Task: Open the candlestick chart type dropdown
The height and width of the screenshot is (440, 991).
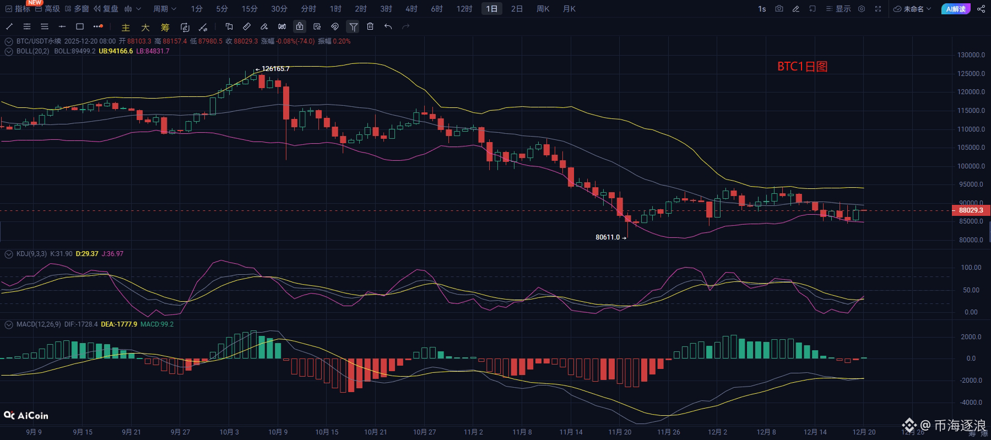Action: [x=133, y=9]
